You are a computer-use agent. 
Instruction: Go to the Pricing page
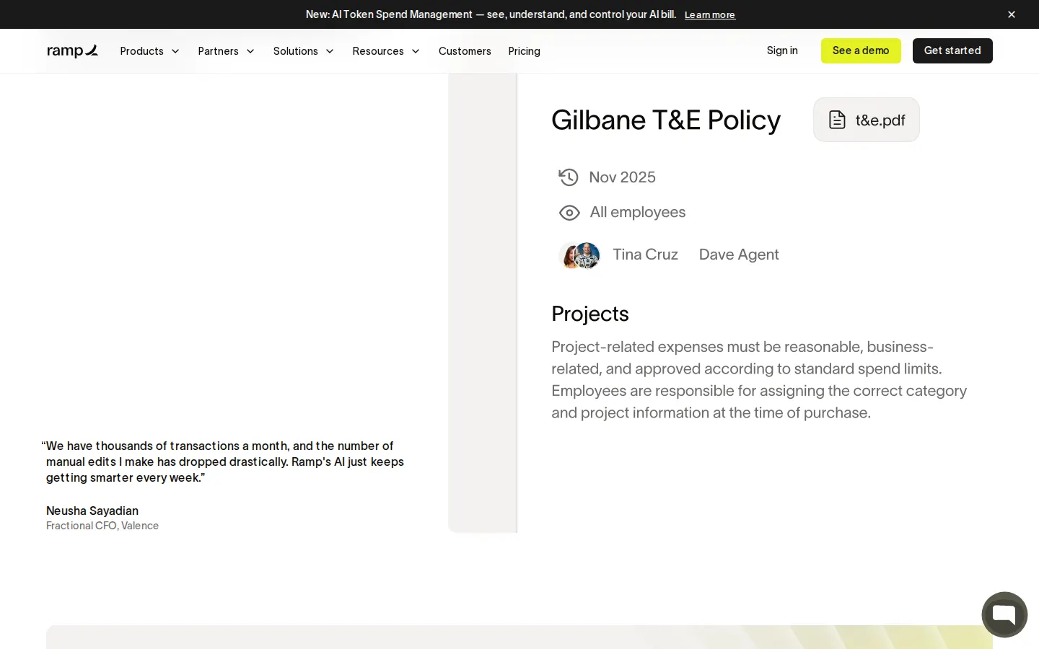point(524,51)
